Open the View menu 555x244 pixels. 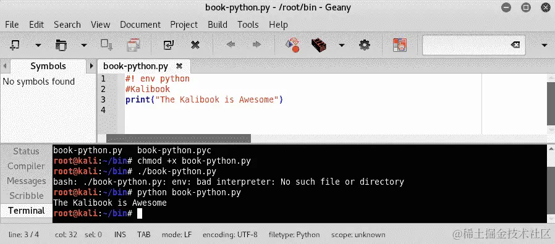click(x=101, y=25)
